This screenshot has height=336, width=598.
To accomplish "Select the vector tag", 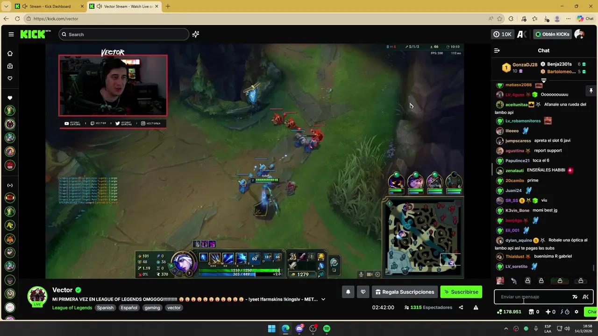I will 174,308.
